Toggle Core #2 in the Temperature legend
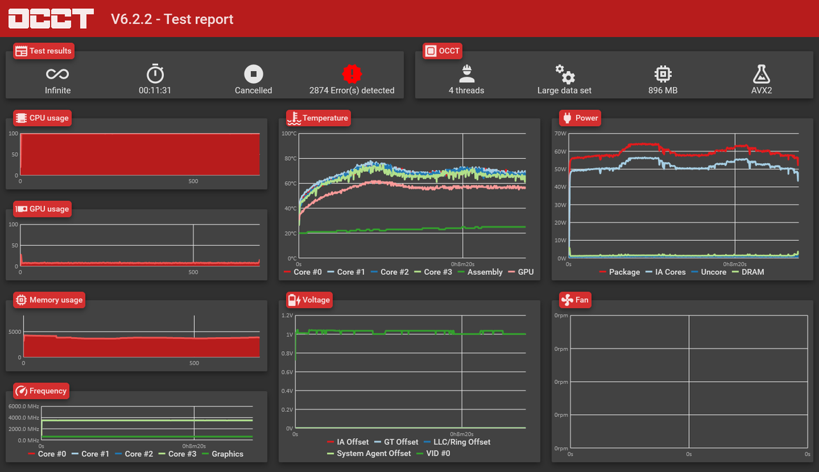Viewport: 819px width, 472px height. pyautogui.click(x=389, y=272)
